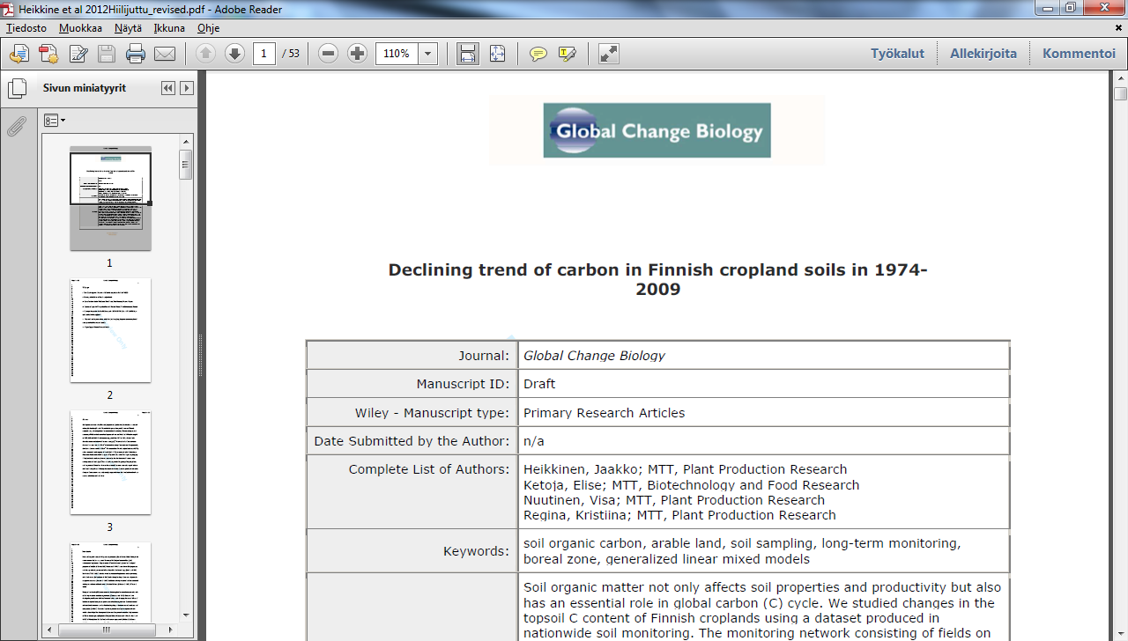The height and width of the screenshot is (641, 1128).
Task: Click the 'Keywords:' label
Action: click(x=476, y=551)
